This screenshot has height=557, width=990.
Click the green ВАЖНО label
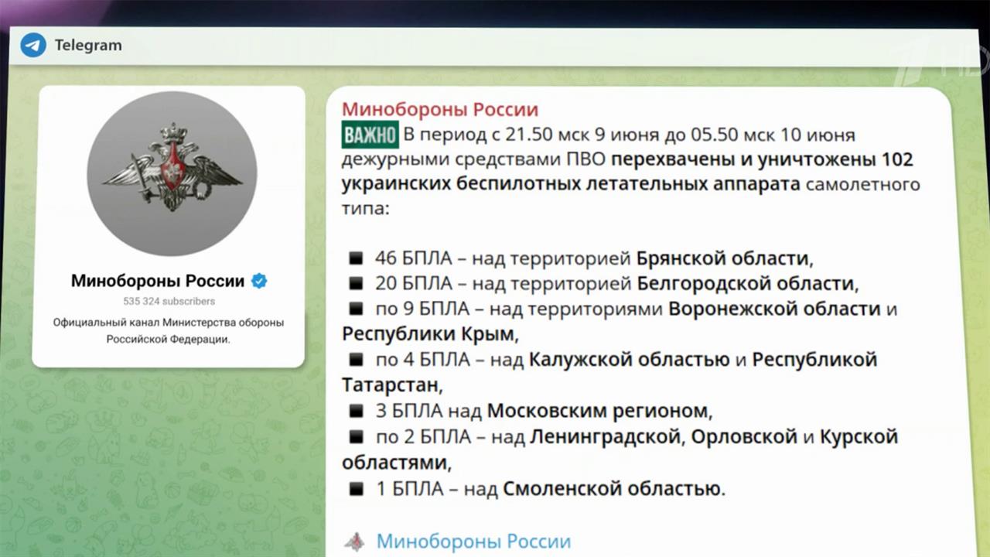pyautogui.click(x=370, y=135)
